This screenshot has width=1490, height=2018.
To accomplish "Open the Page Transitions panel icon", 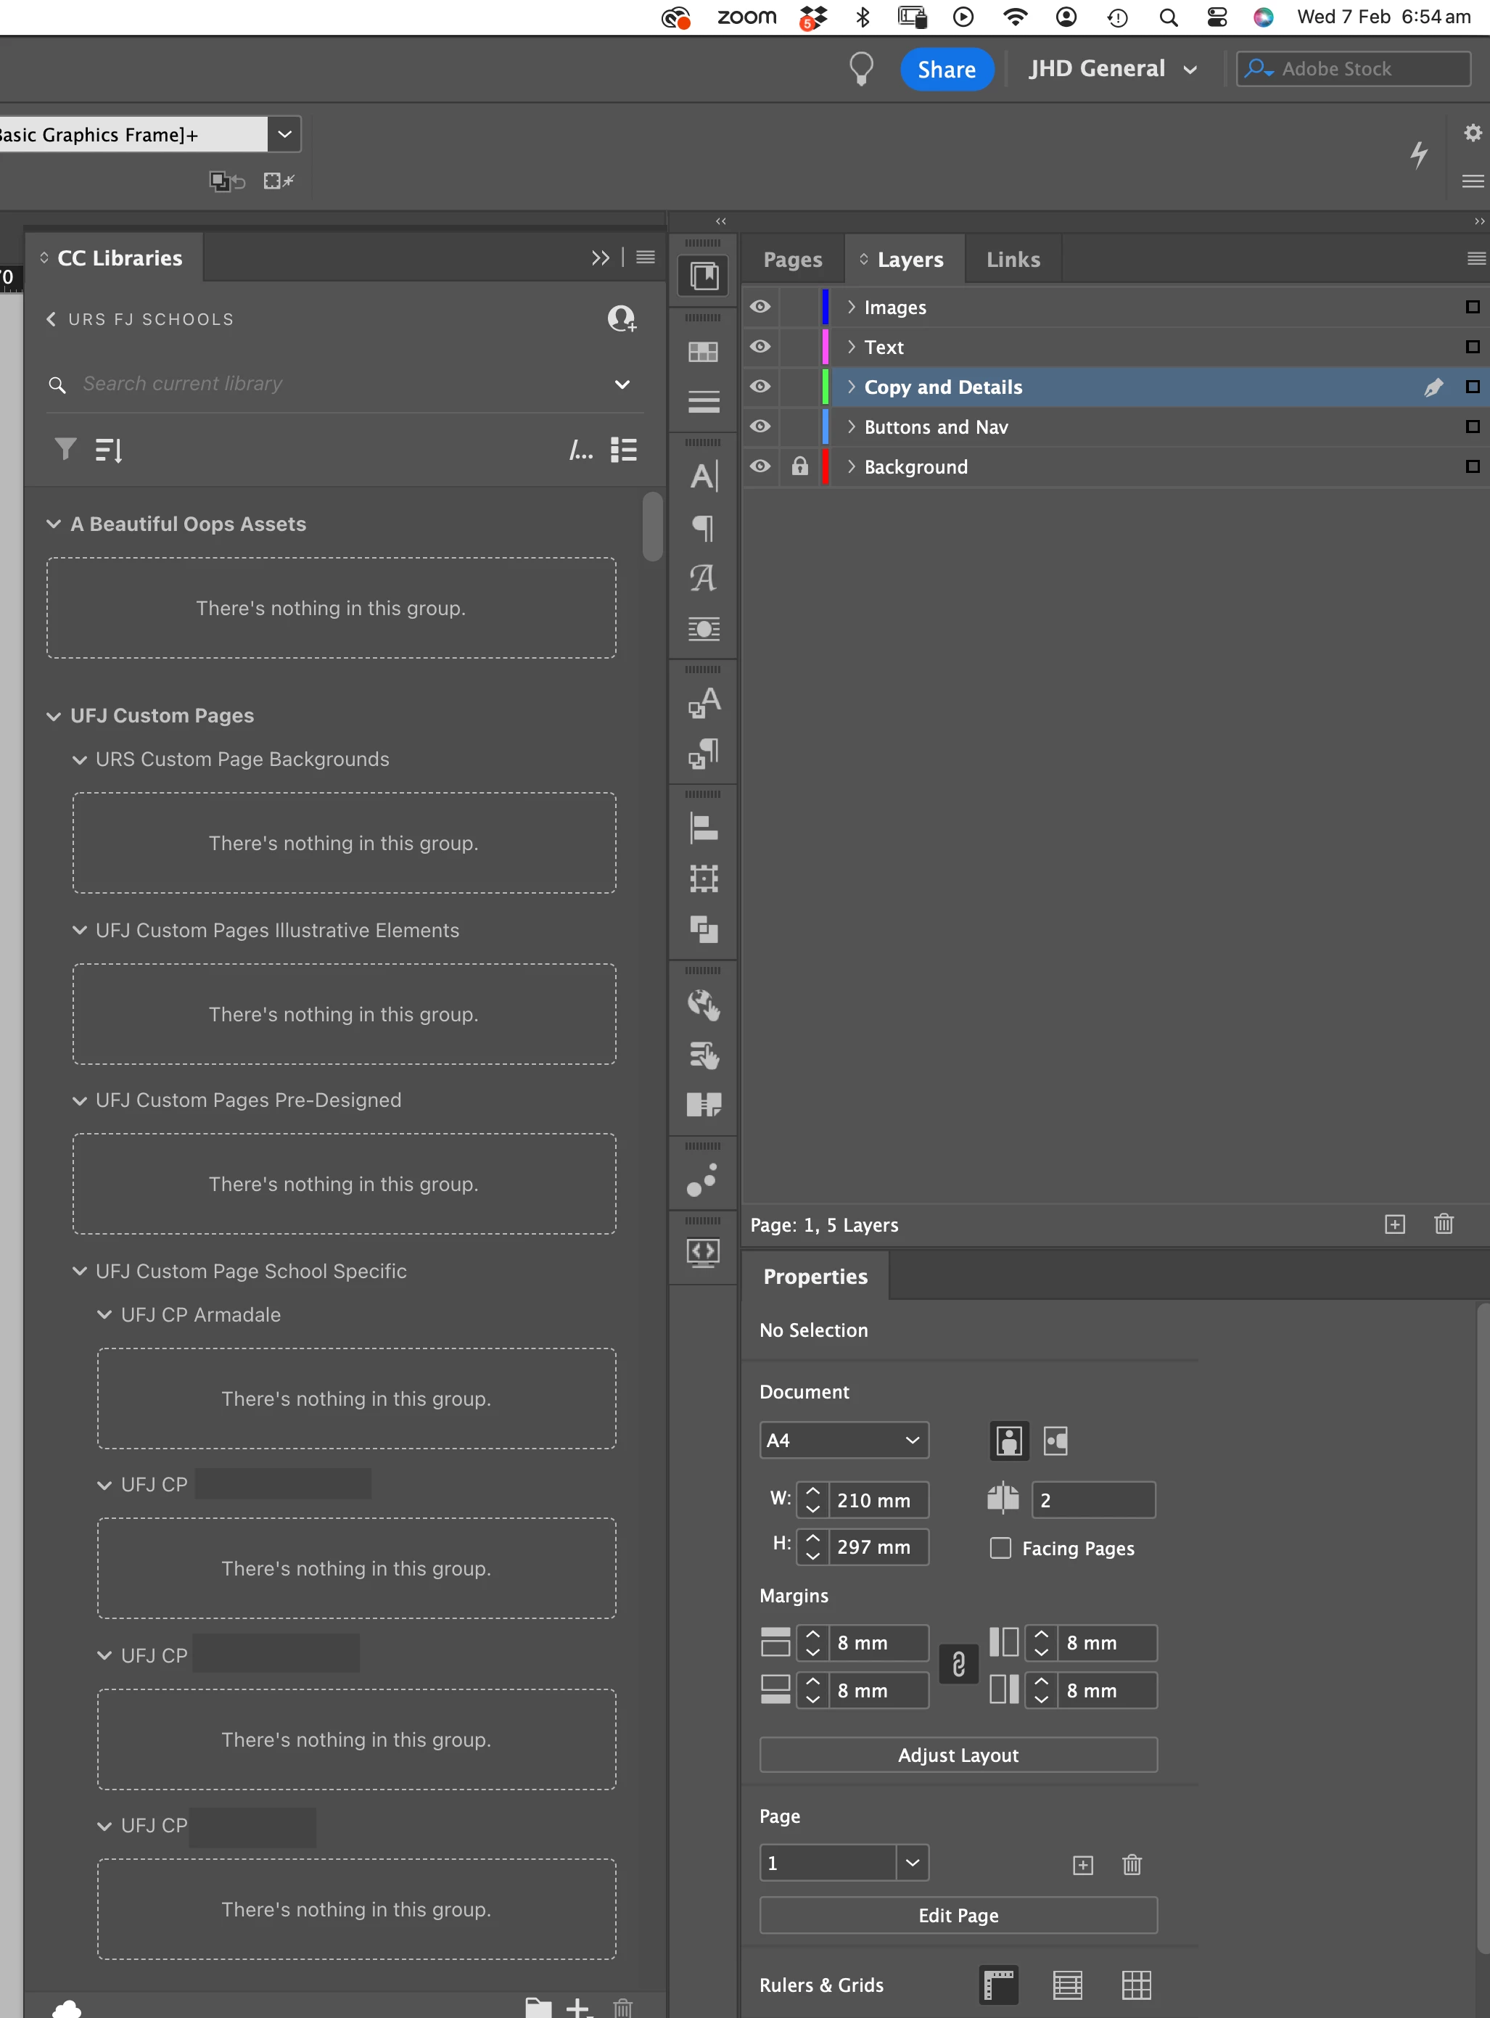I will tap(704, 1105).
